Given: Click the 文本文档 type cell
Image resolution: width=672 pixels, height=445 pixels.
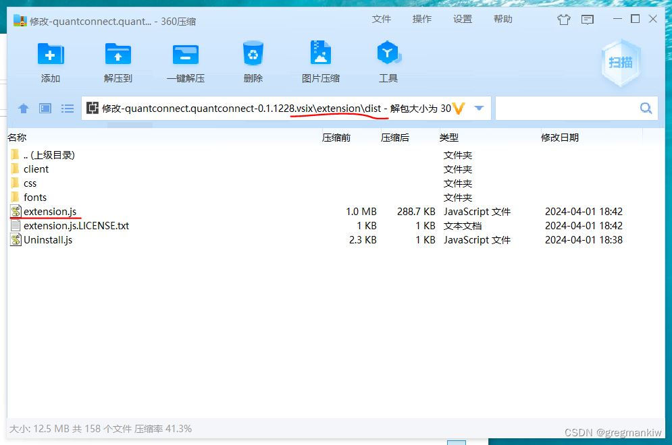Looking at the screenshot, I should (x=463, y=225).
